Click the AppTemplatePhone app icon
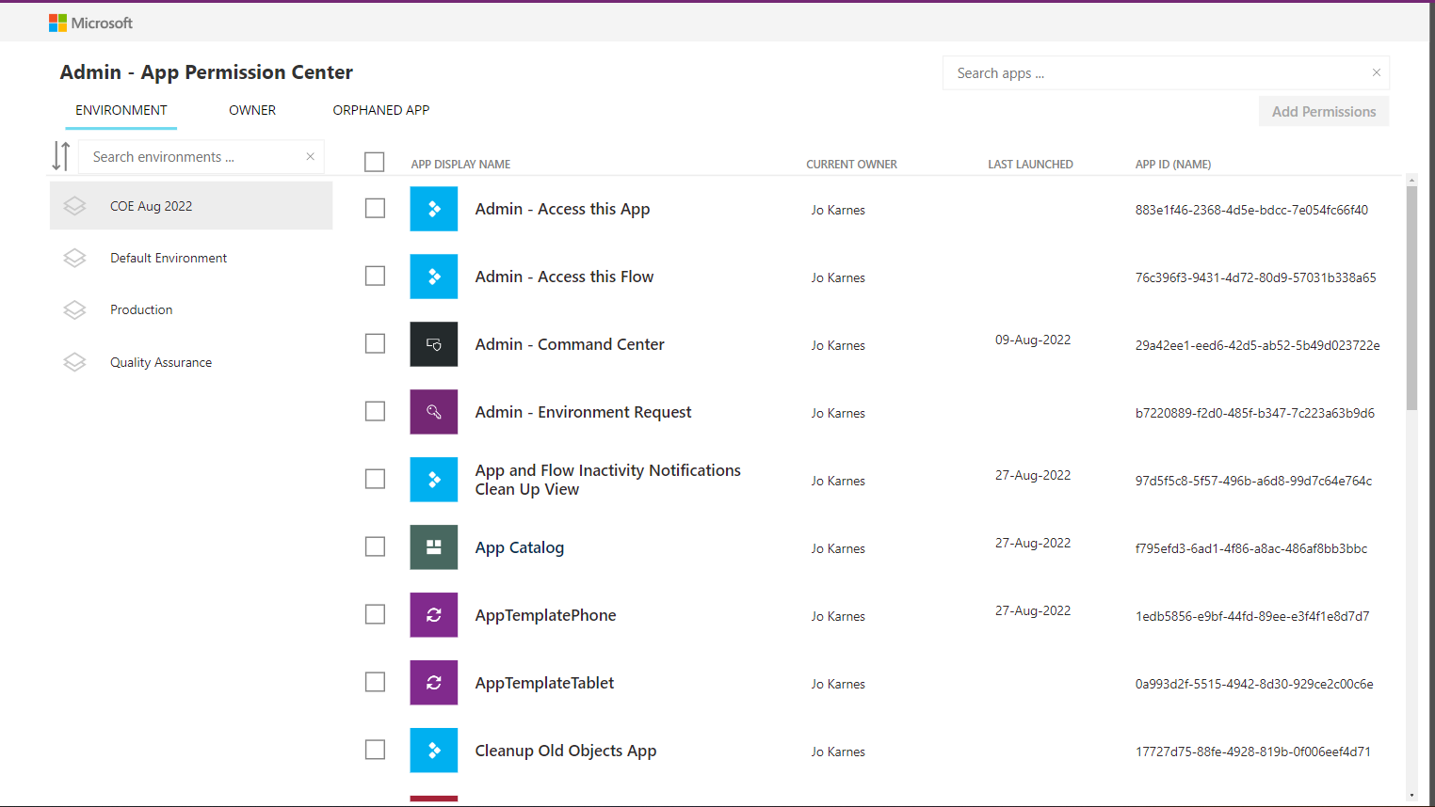 point(433,615)
